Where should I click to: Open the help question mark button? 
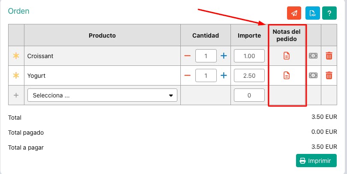point(329,13)
